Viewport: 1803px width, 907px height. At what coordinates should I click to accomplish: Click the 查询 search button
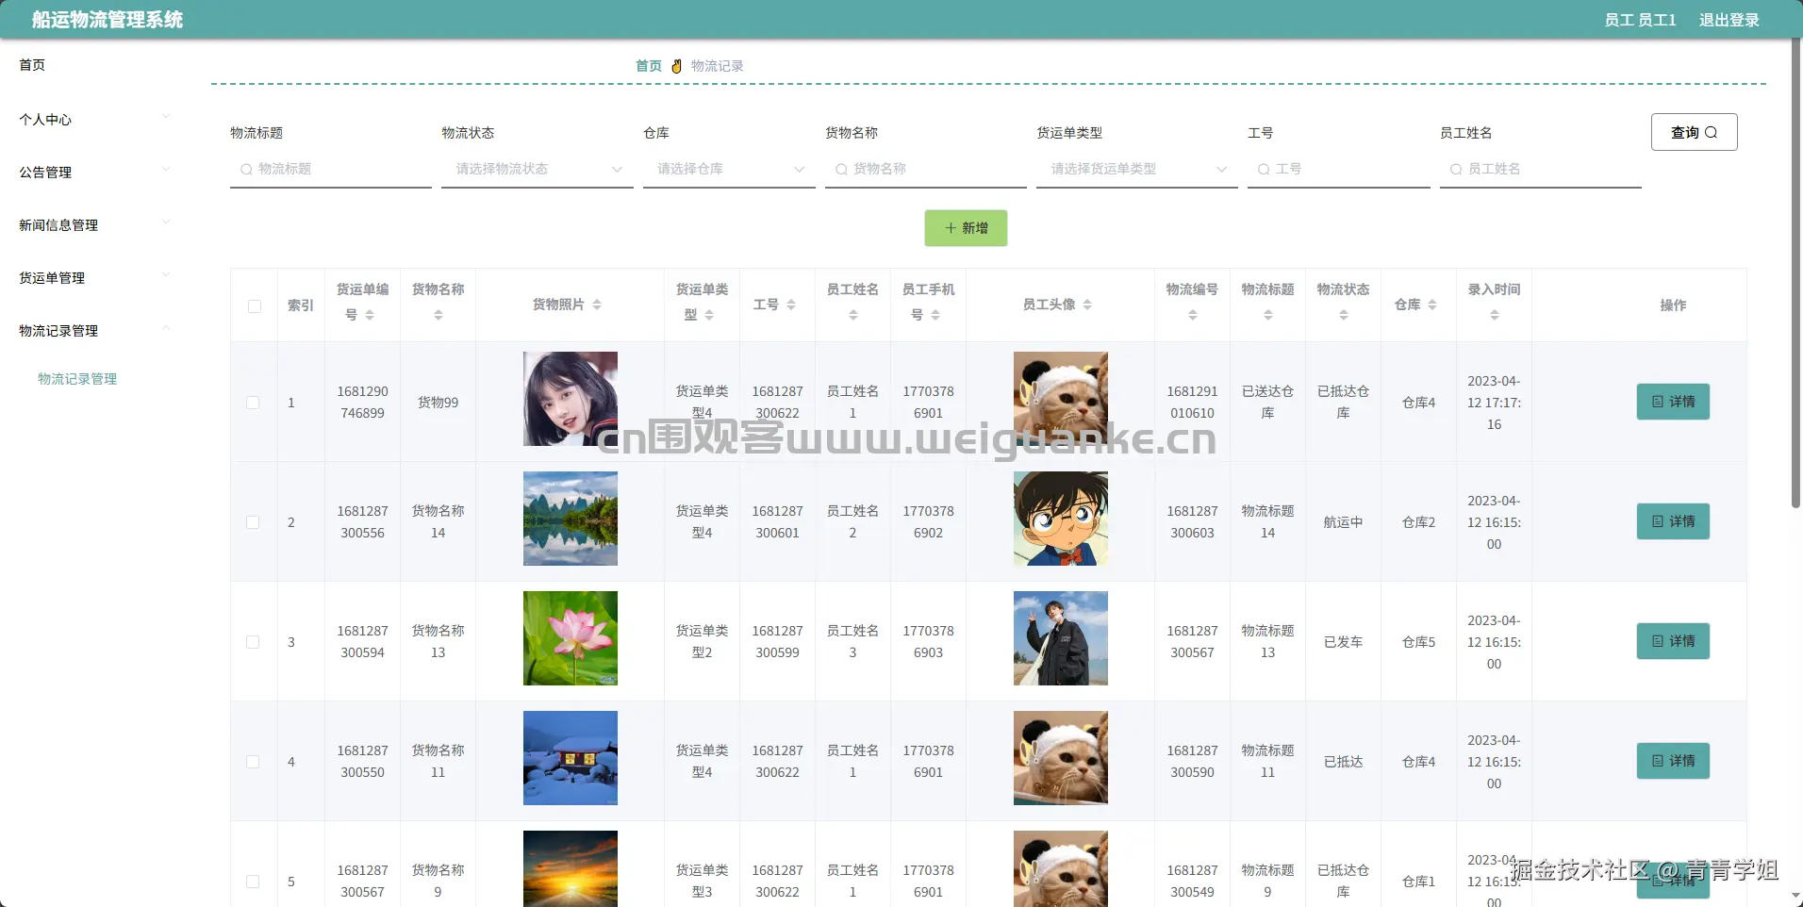(x=1694, y=132)
